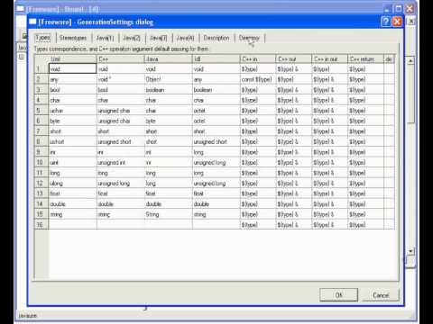This screenshot has width=433, height=324.
Task: Click the Idl column header
Action: pyautogui.click(x=216, y=58)
